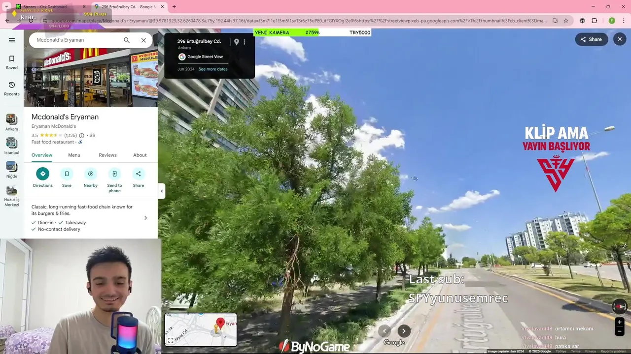The image size is (631, 354).
Task: Switch to the About tab
Action: point(140,155)
